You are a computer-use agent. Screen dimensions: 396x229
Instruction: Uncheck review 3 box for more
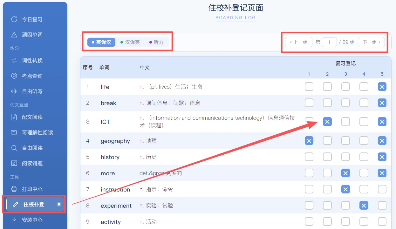(345, 173)
